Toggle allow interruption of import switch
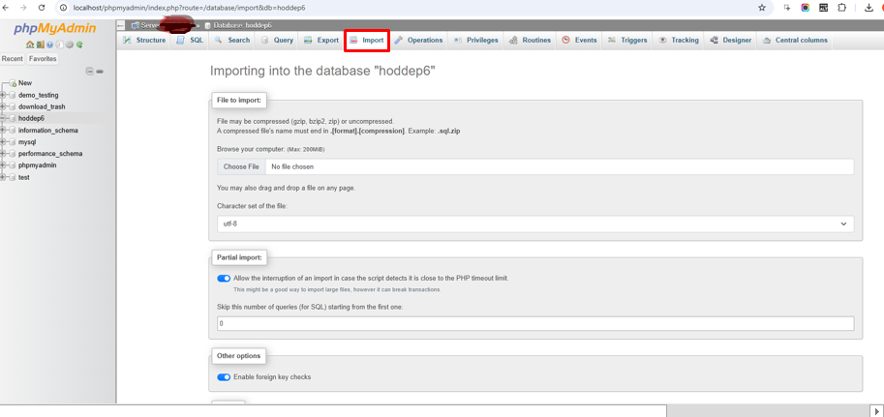Image resolution: width=884 pixels, height=417 pixels. [x=224, y=279]
